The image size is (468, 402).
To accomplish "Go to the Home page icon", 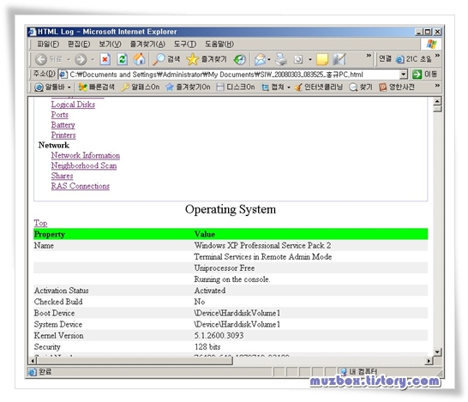I will click(139, 59).
